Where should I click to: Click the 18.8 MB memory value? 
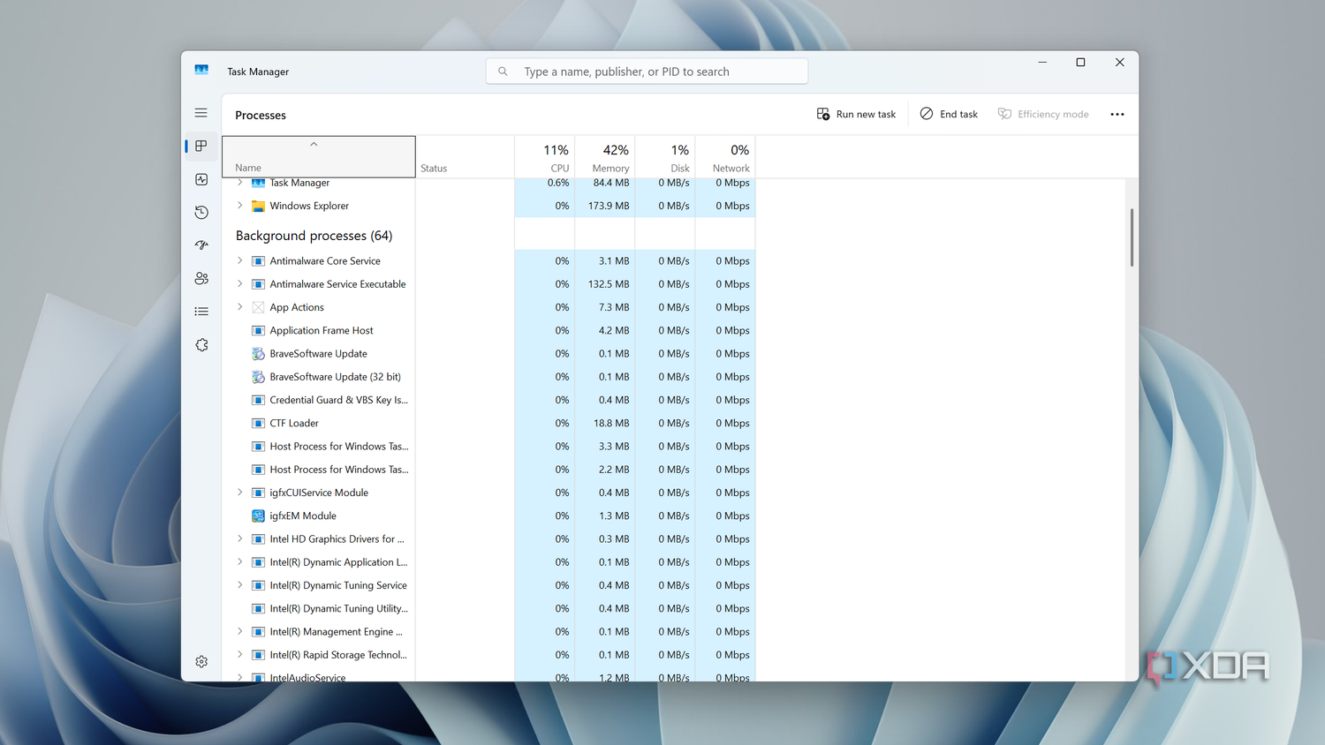[611, 424]
